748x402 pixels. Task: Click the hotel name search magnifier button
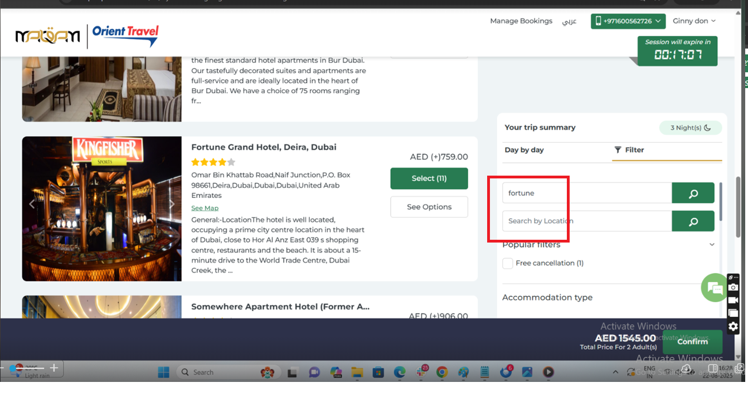[693, 193]
